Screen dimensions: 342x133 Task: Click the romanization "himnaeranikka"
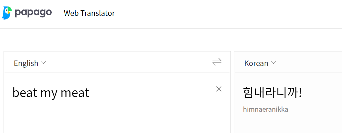(x=265, y=109)
